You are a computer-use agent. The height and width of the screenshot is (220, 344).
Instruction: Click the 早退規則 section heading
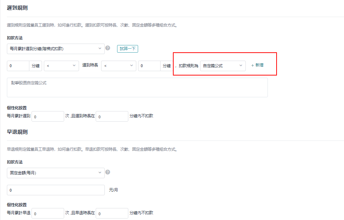(17, 132)
